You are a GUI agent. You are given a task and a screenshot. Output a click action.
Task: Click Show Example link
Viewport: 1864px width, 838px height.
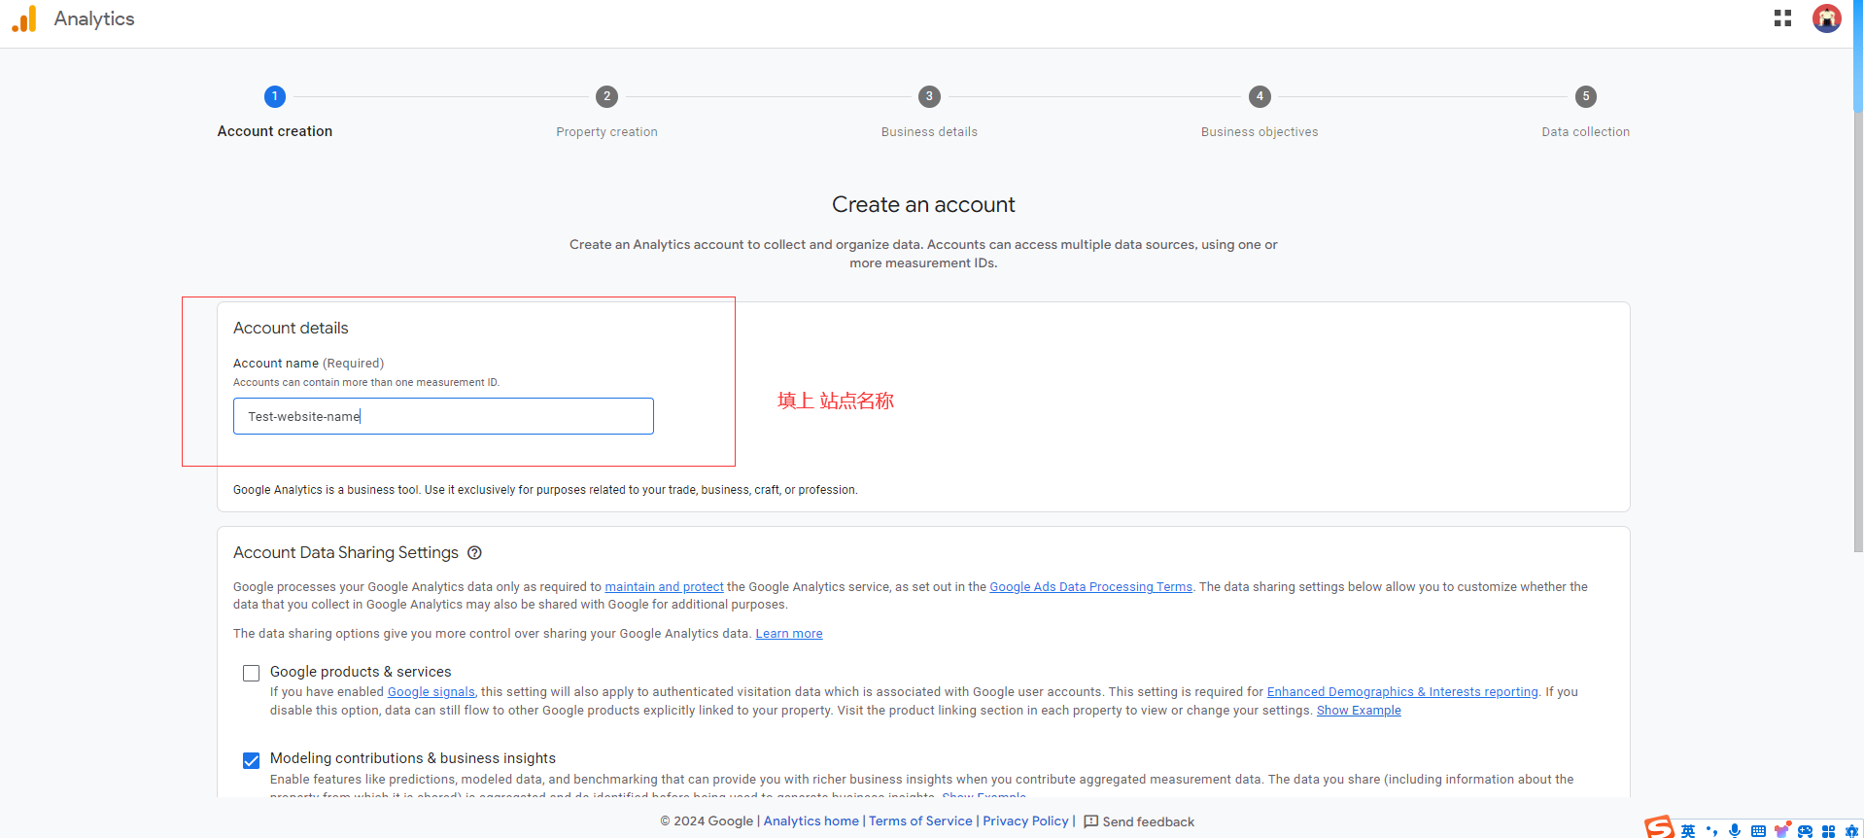(1358, 711)
